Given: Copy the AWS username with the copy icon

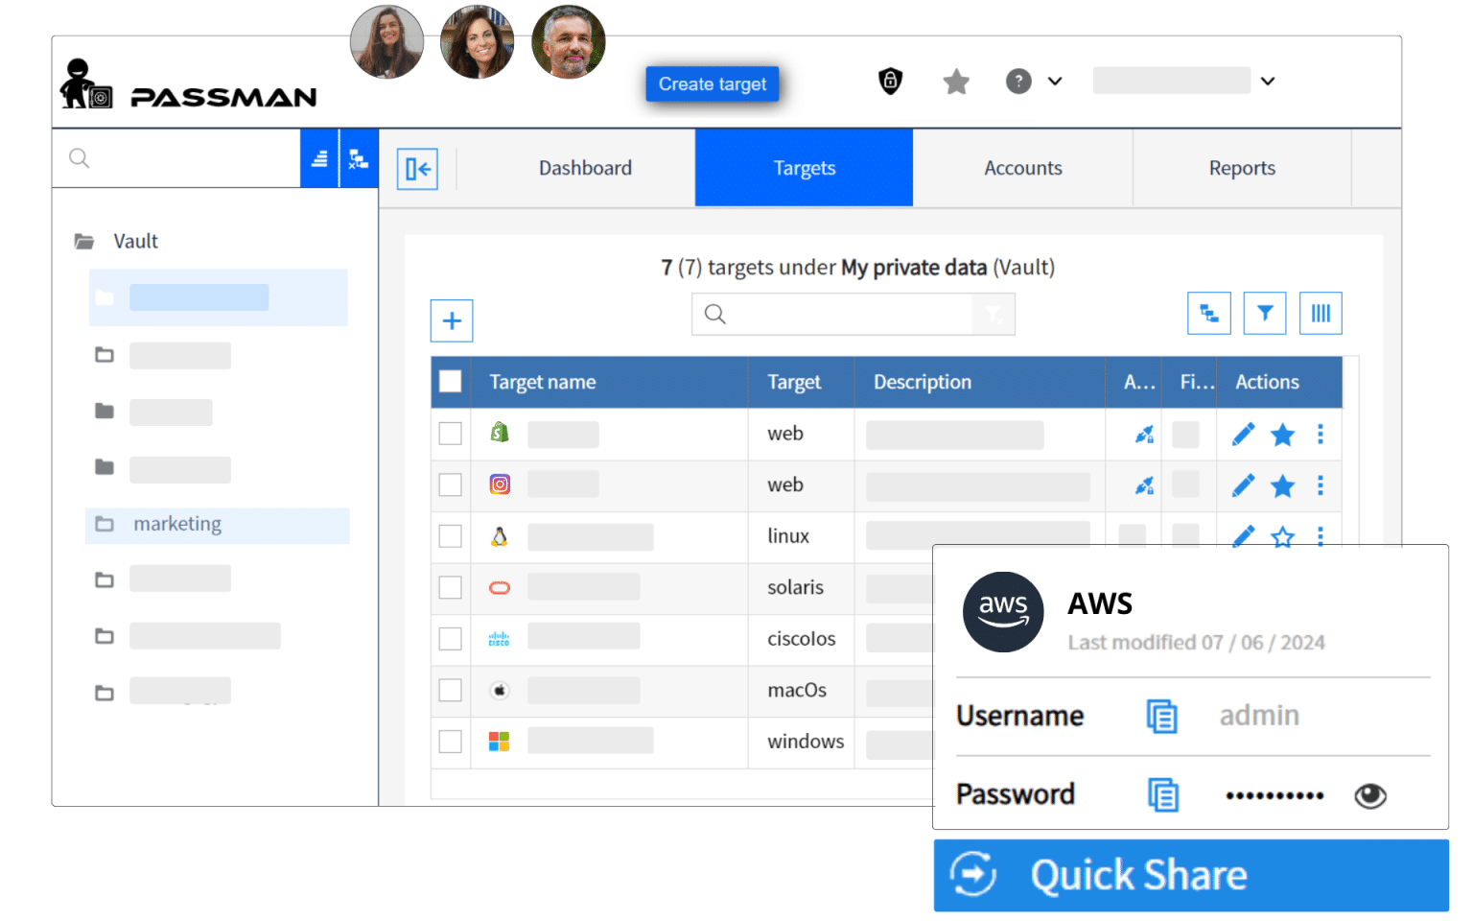Looking at the screenshot, I should tap(1161, 716).
